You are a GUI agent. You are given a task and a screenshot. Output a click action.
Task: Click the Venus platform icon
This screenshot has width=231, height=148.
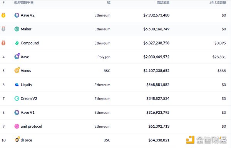pos(17,70)
